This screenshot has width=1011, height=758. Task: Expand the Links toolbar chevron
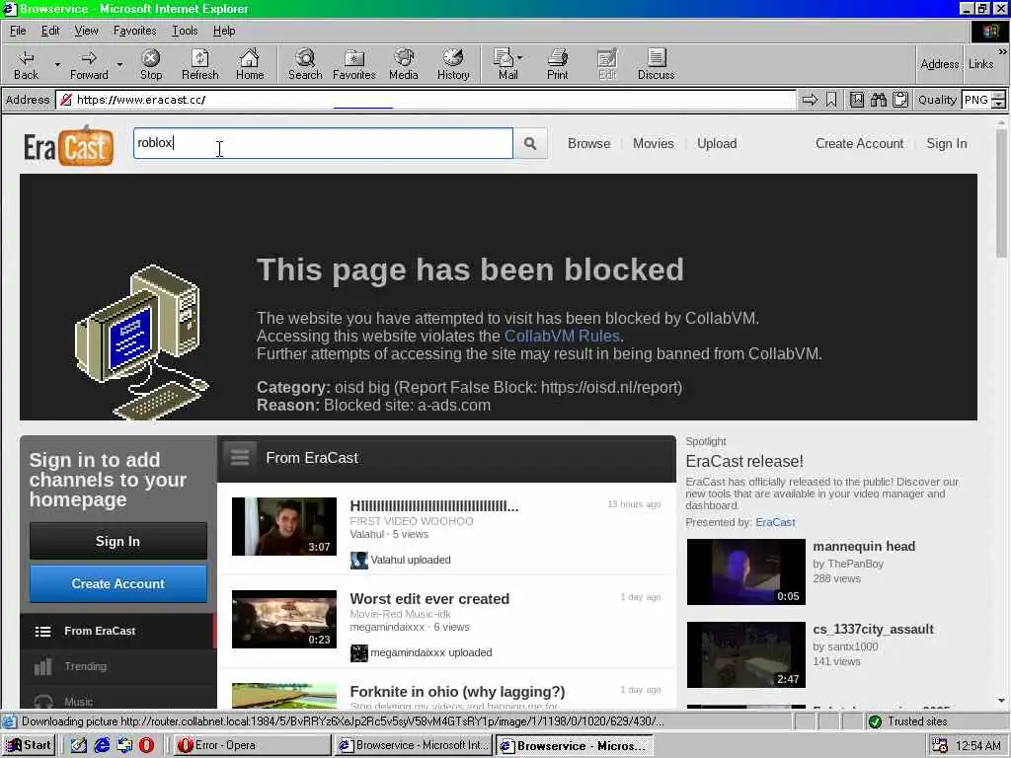[x=1003, y=51]
